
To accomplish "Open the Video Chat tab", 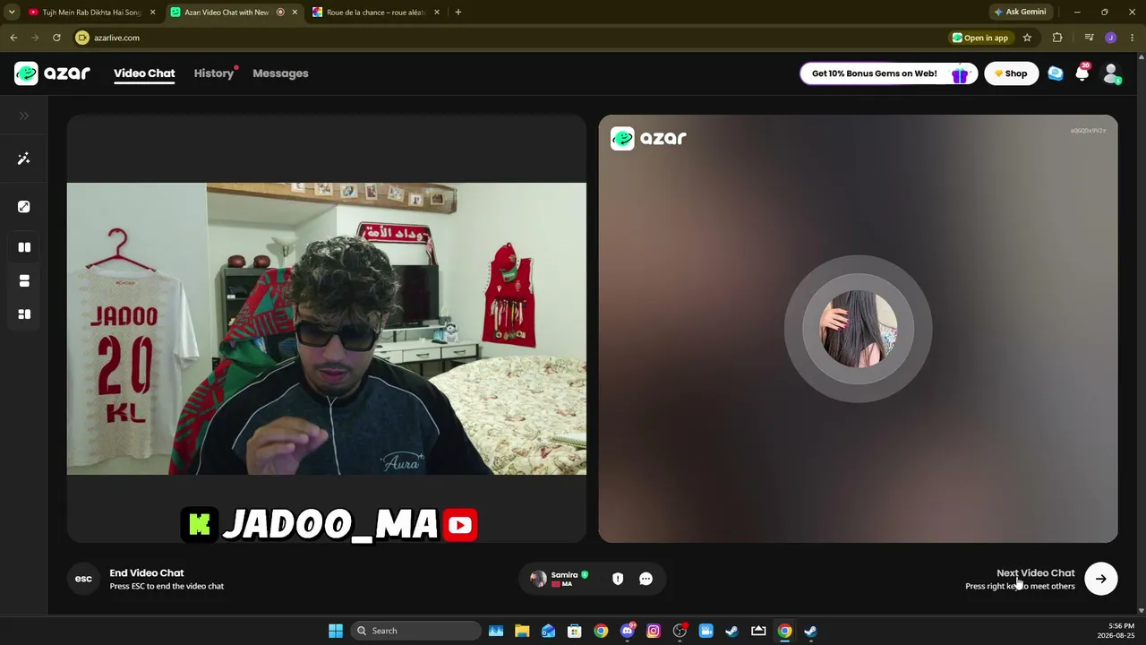I will coord(144,73).
